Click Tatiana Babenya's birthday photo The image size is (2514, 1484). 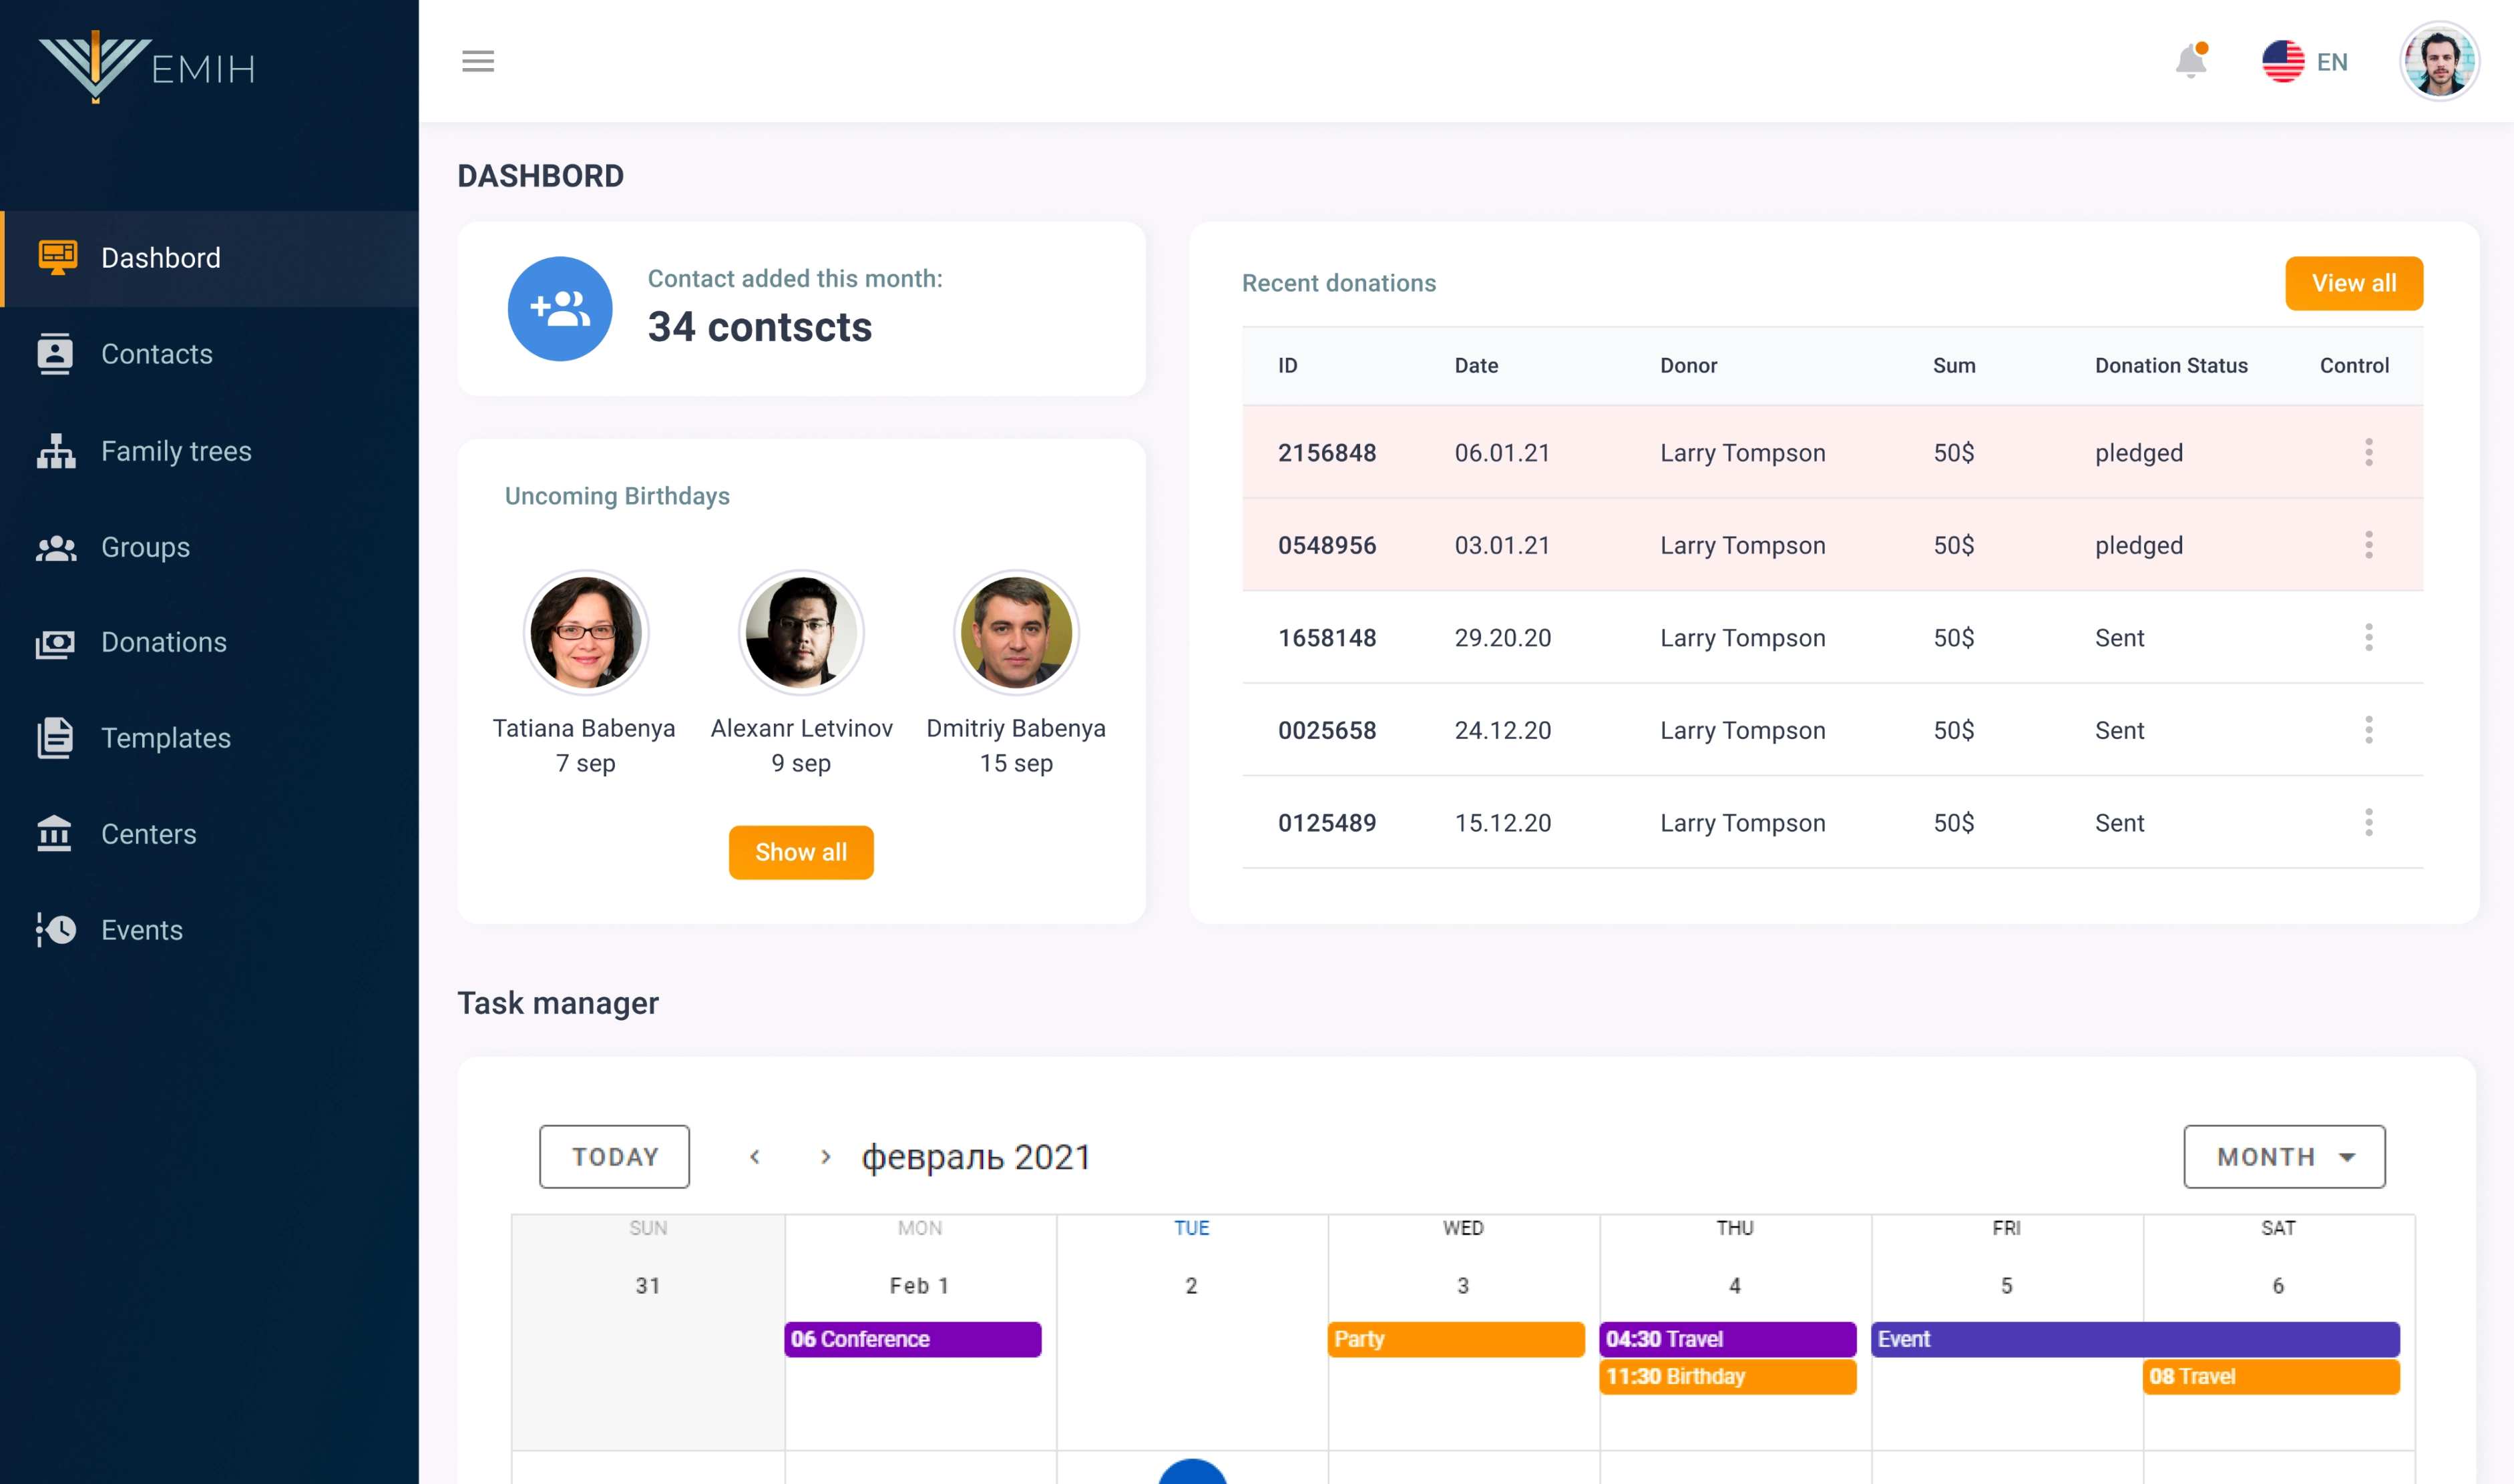click(x=586, y=633)
